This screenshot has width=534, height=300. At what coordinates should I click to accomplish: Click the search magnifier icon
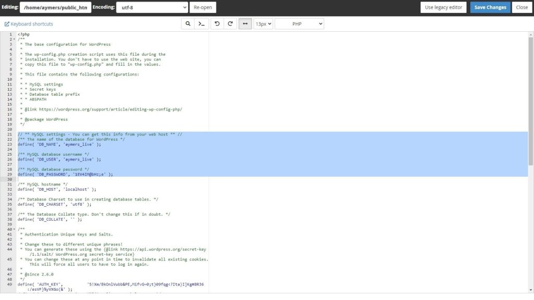[188, 24]
